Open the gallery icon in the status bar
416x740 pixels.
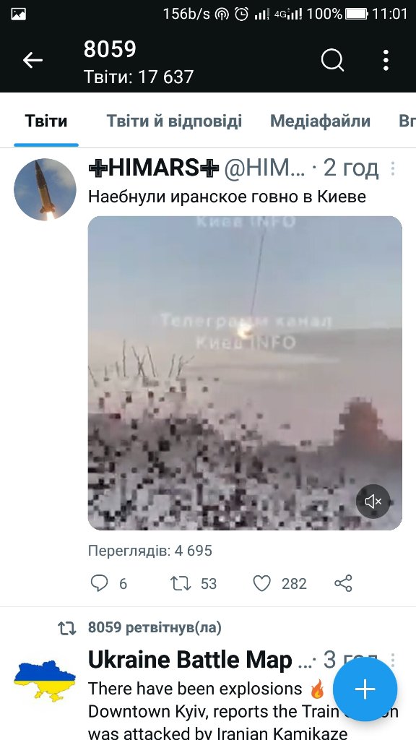(x=18, y=14)
